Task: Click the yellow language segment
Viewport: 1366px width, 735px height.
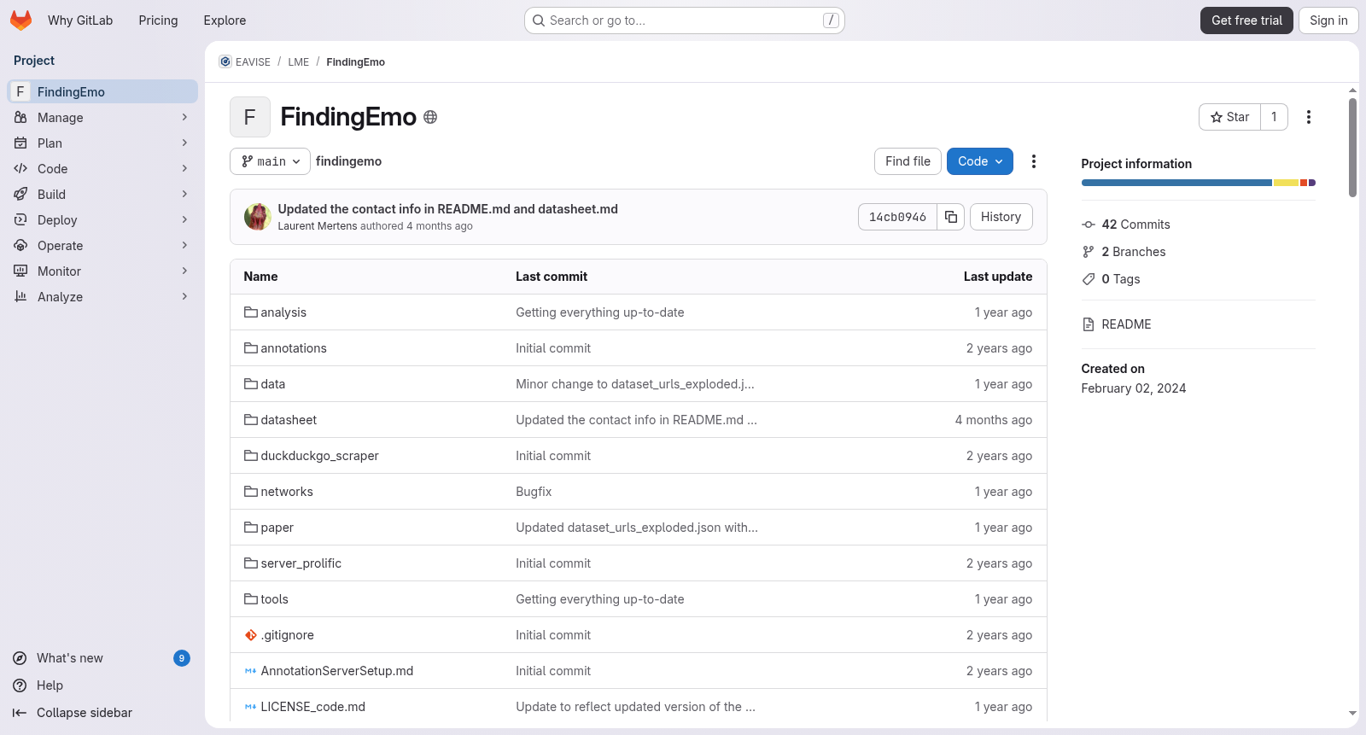Action: pyautogui.click(x=1286, y=183)
